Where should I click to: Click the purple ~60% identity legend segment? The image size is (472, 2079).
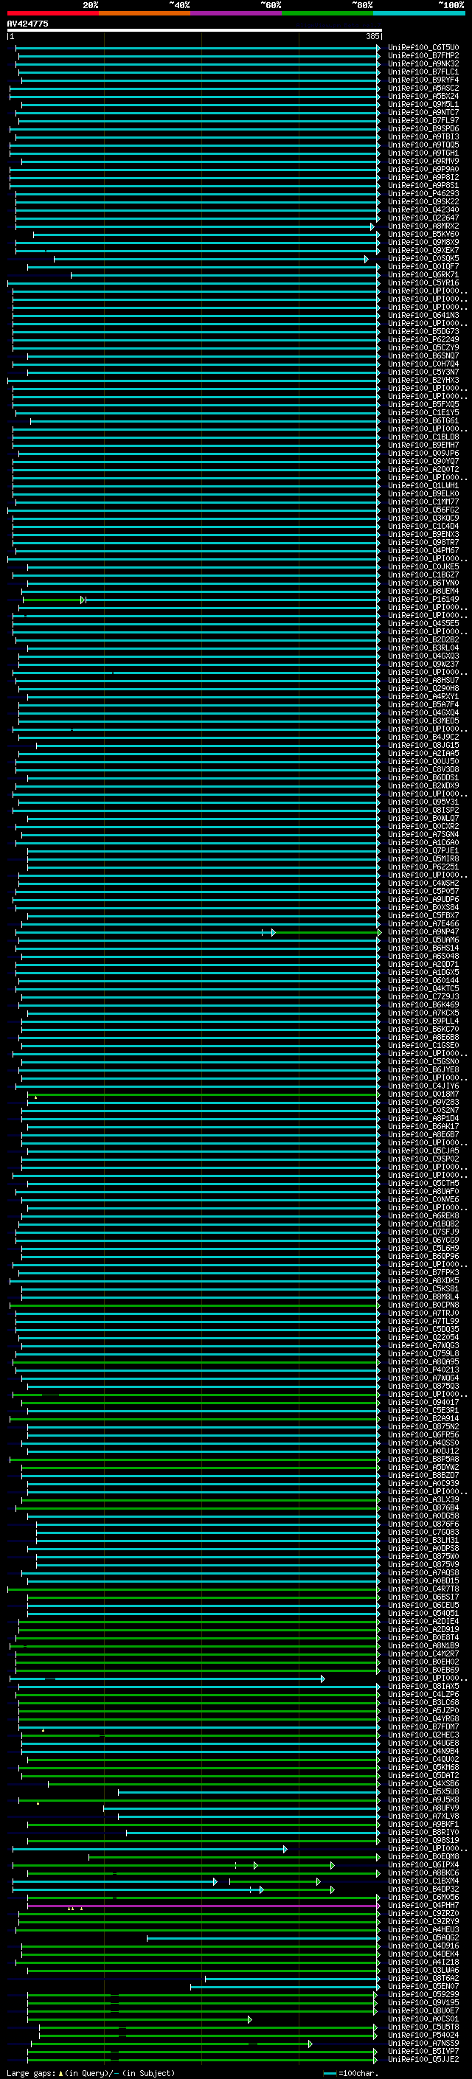pyautogui.click(x=235, y=13)
